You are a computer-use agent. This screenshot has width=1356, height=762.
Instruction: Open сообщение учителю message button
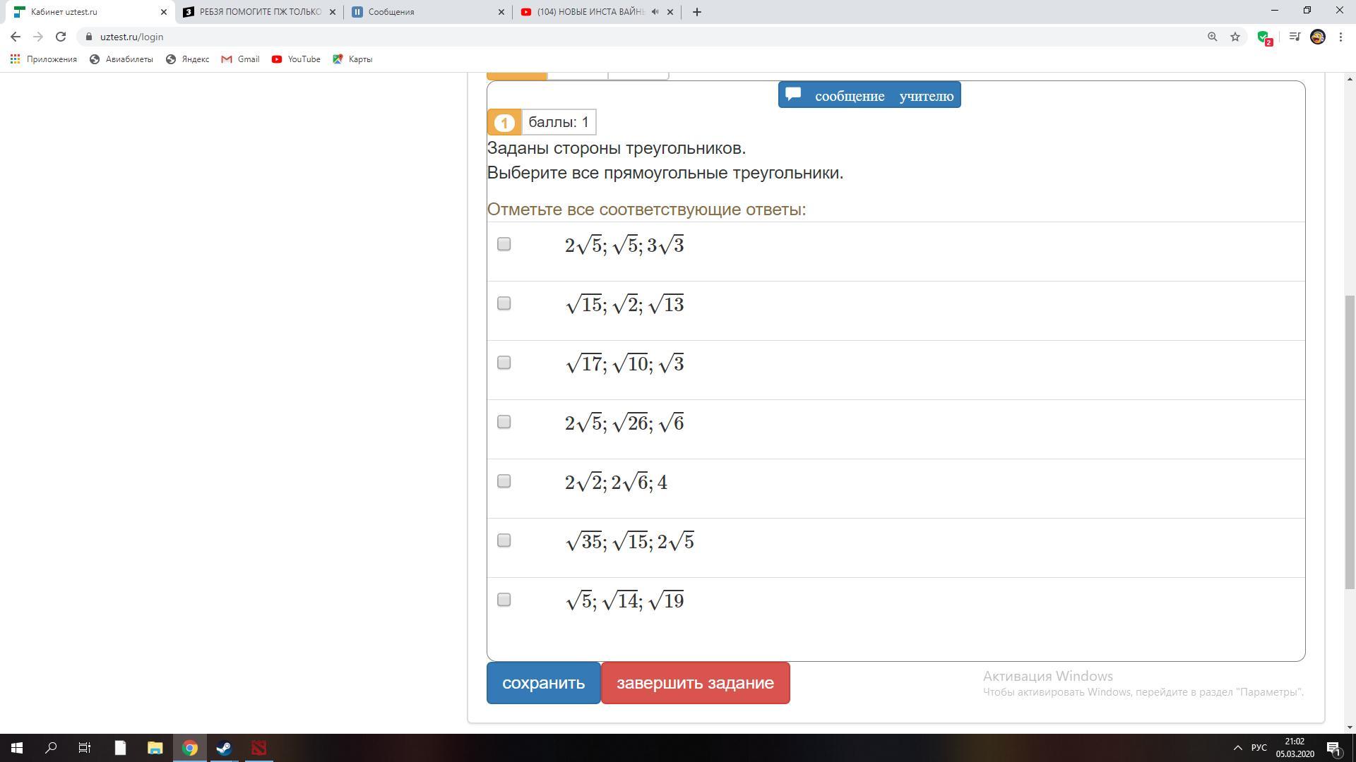(869, 95)
